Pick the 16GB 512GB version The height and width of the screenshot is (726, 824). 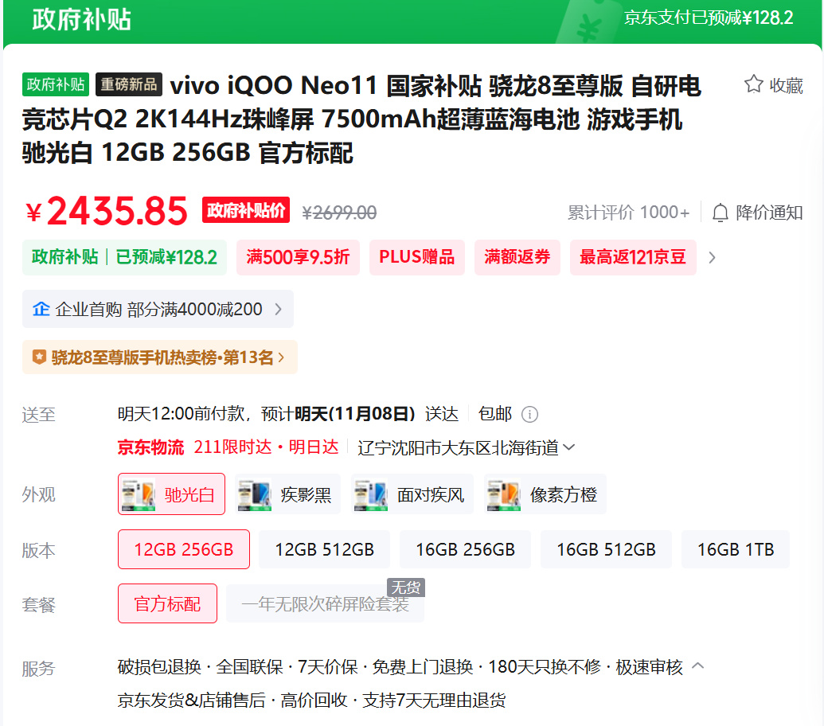(606, 549)
